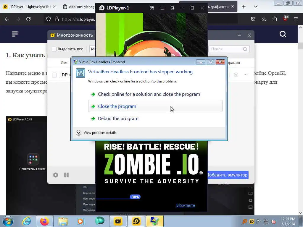Open the Windows Start menu
This screenshot has width=303, height=227.
pyautogui.click(x=8, y=221)
